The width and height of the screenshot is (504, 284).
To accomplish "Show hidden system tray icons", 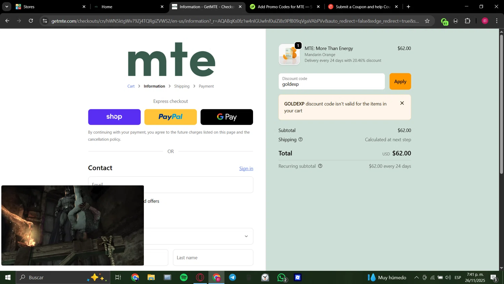I will [x=416, y=277].
